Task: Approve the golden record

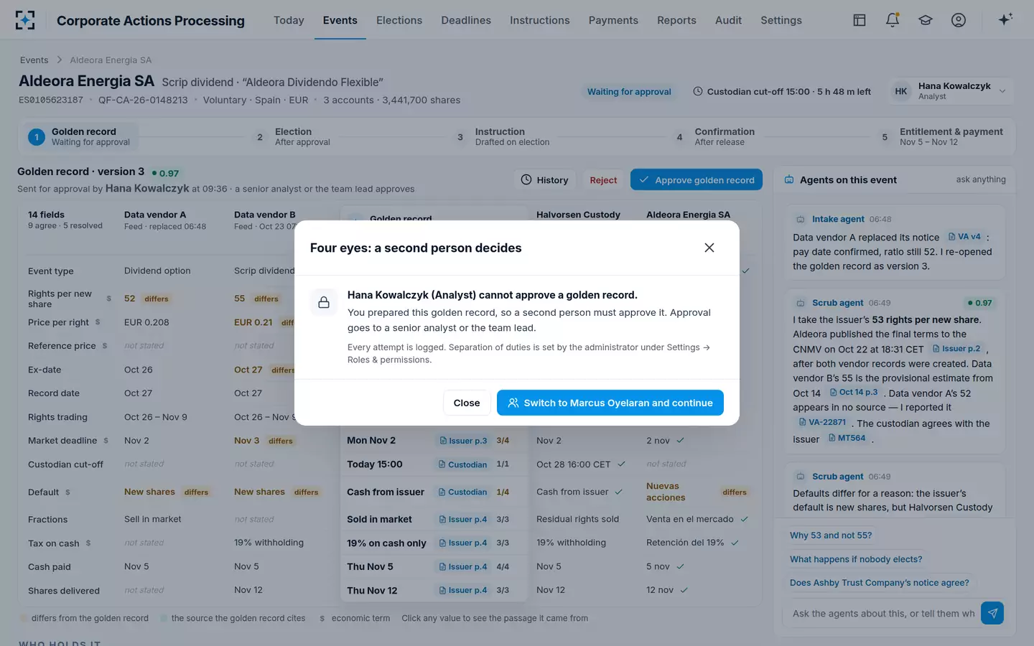Action: 697,179
